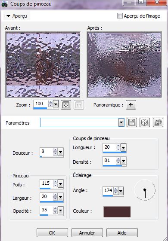
Task: Click the randomize parameters dice icon
Action: click(x=145, y=122)
